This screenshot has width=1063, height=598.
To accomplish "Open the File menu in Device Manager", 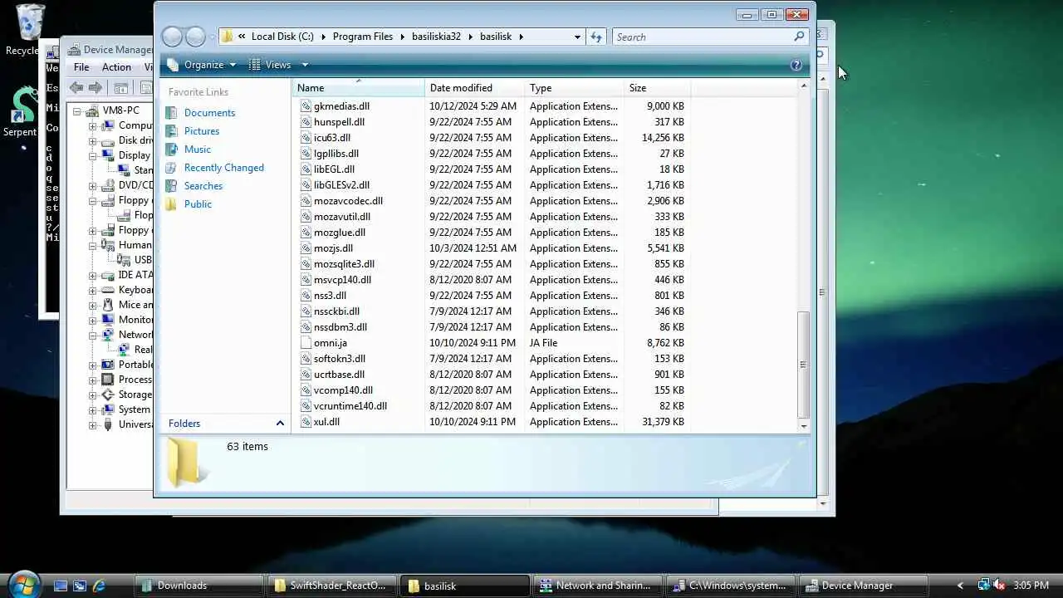I will click(x=81, y=67).
